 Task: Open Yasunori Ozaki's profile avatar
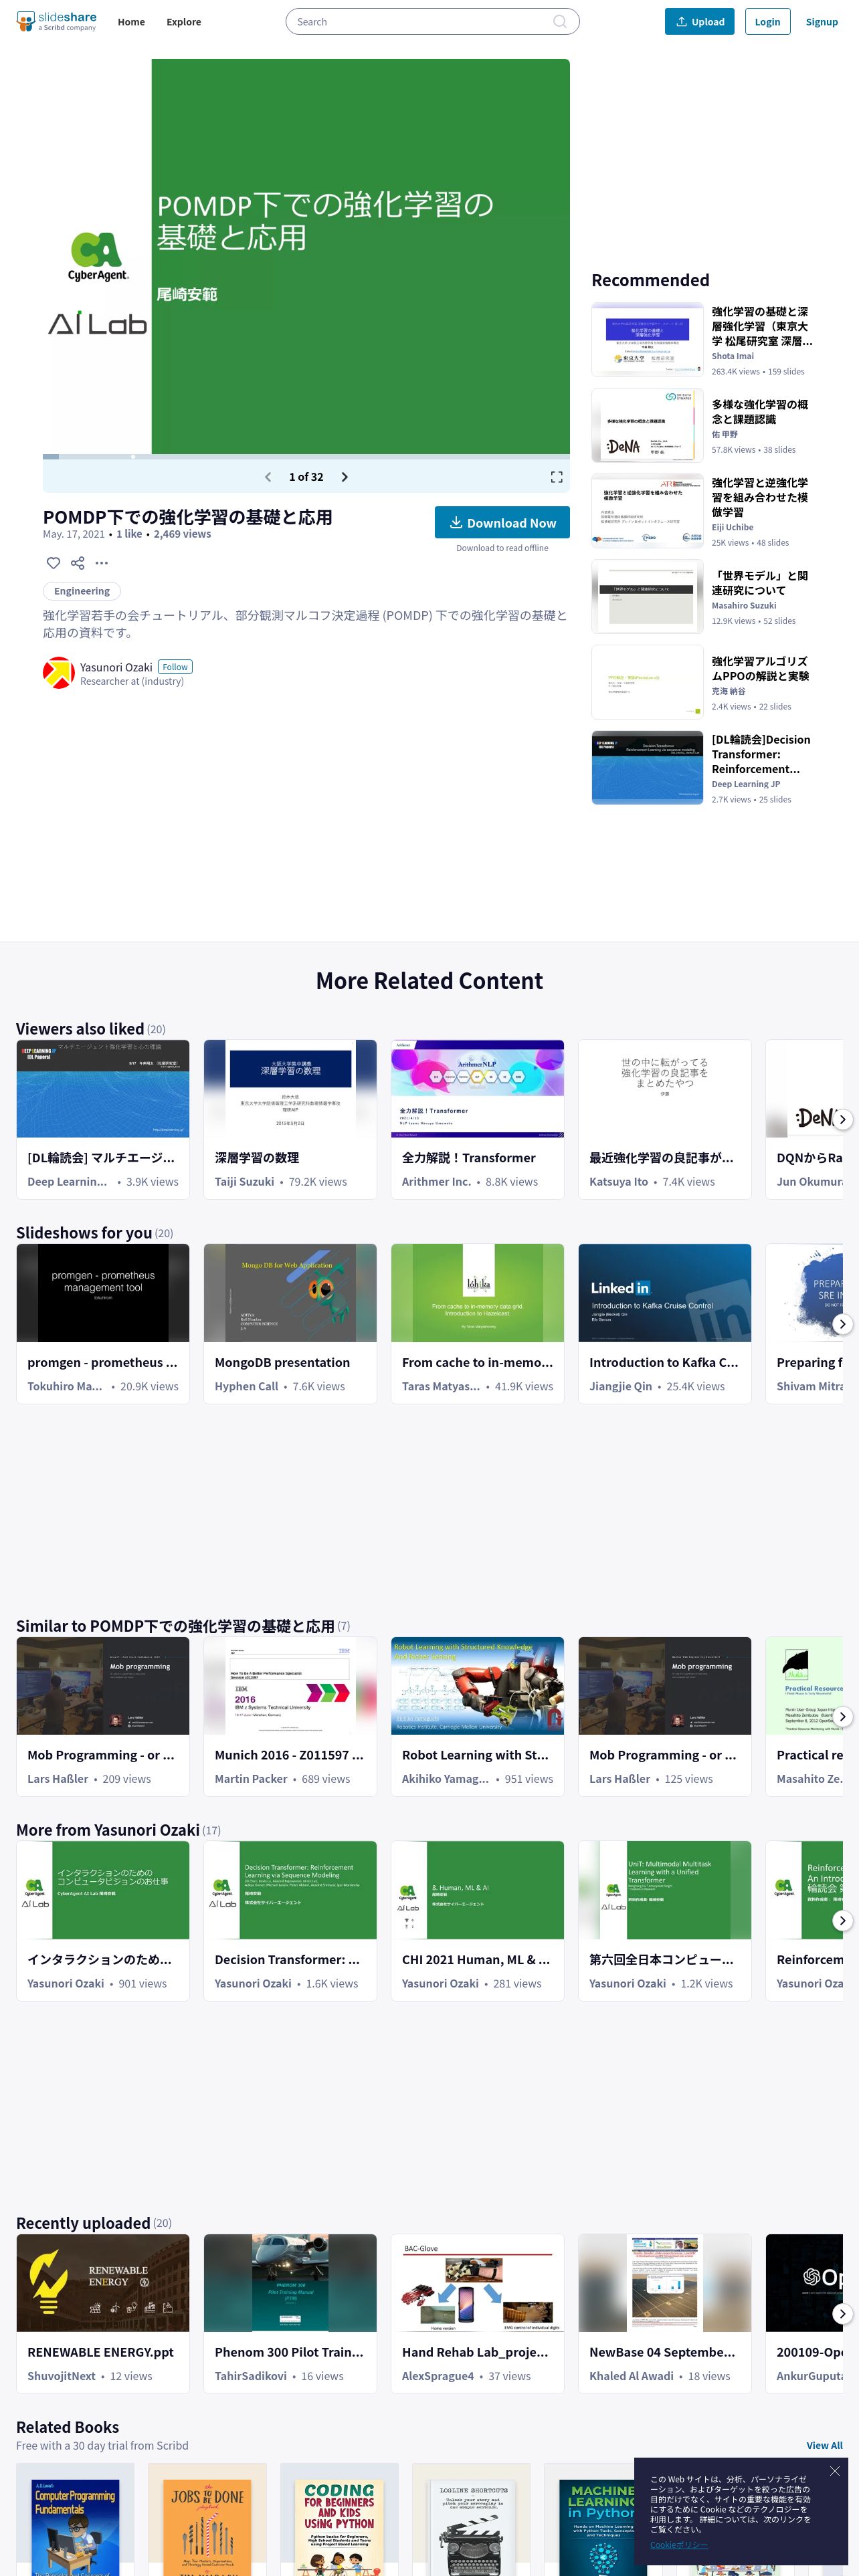[x=58, y=673]
